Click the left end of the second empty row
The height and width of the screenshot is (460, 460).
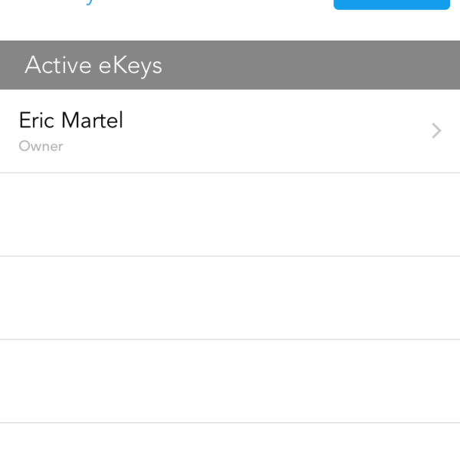tap(31, 297)
